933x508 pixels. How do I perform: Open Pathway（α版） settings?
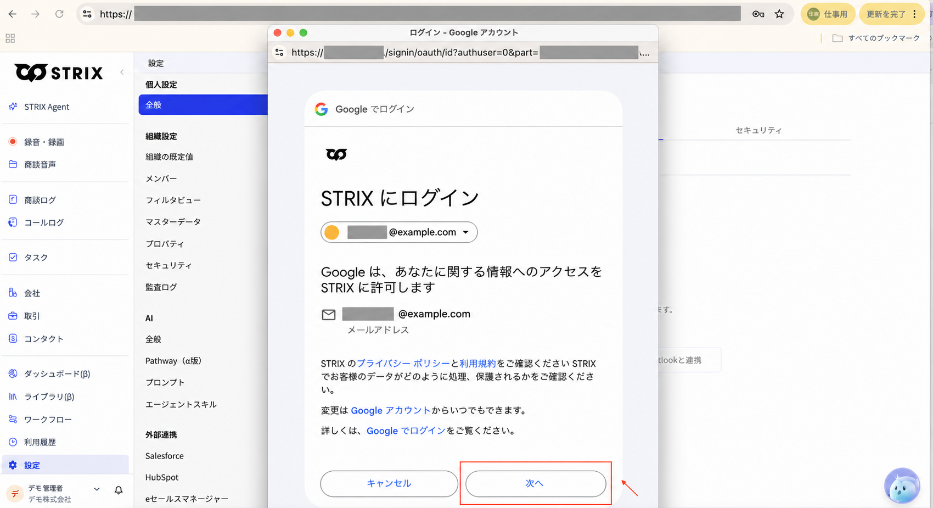tap(173, 361)
